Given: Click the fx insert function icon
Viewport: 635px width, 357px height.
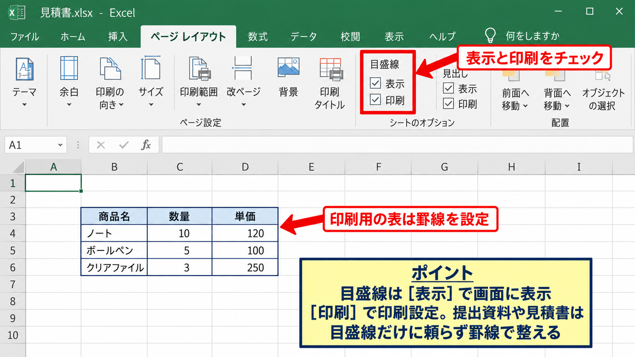Looking at the screenshot, I should (146, 145).
